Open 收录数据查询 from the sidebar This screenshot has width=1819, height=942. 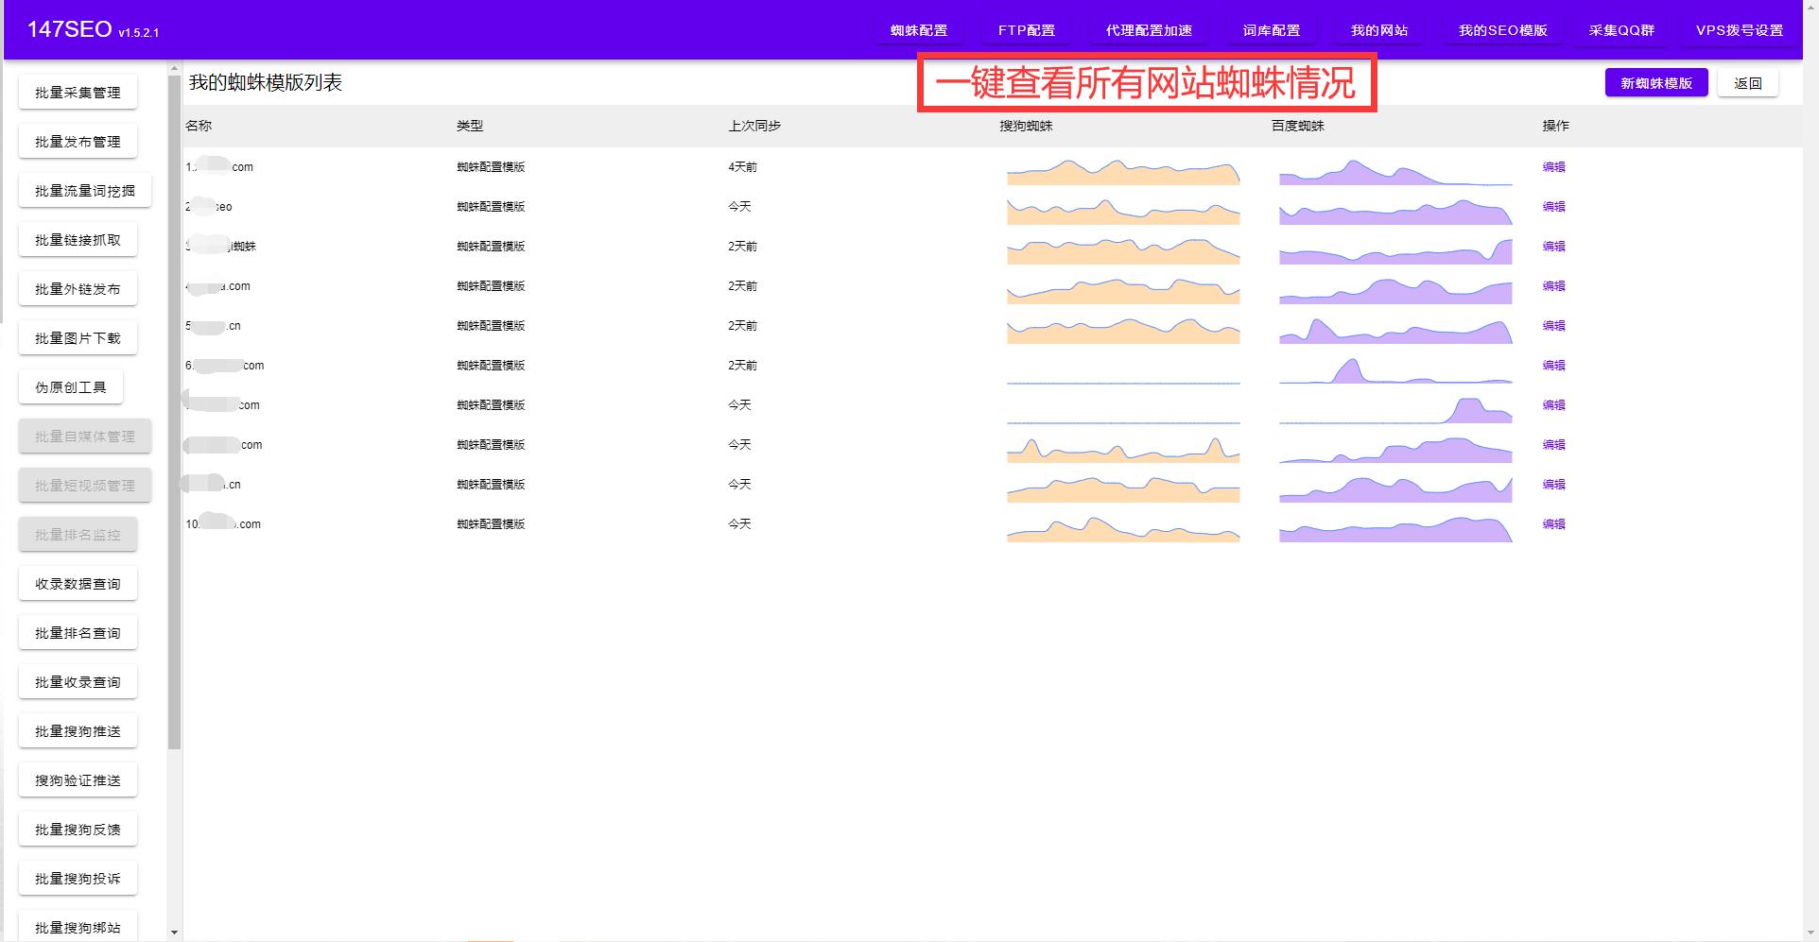[78, 583]
